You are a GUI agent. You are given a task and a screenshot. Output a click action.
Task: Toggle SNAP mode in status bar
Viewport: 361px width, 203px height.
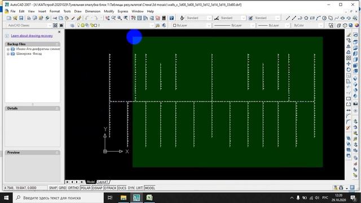click(x=53, y=188)
